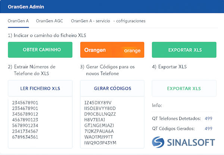The width and height of the screenshot is (224, 155).
Task: Click the OranGen Admin title text
Action: pos(26,7)
